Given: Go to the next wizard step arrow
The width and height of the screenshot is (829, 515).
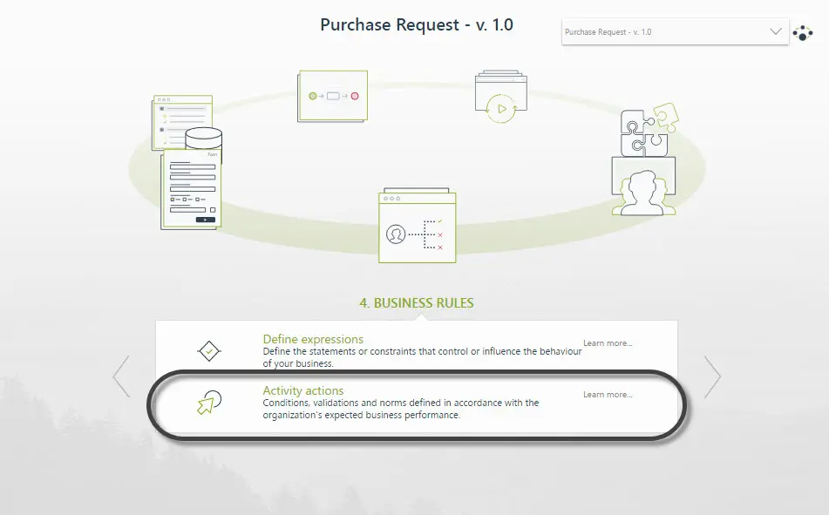Looking at the screenshot, I should tap(712, 376).
